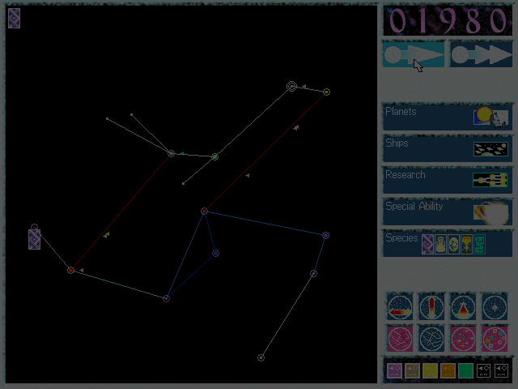Select the blue star at right end of blue lane
This screenshot has width=518, height=389.
(325, 236)
